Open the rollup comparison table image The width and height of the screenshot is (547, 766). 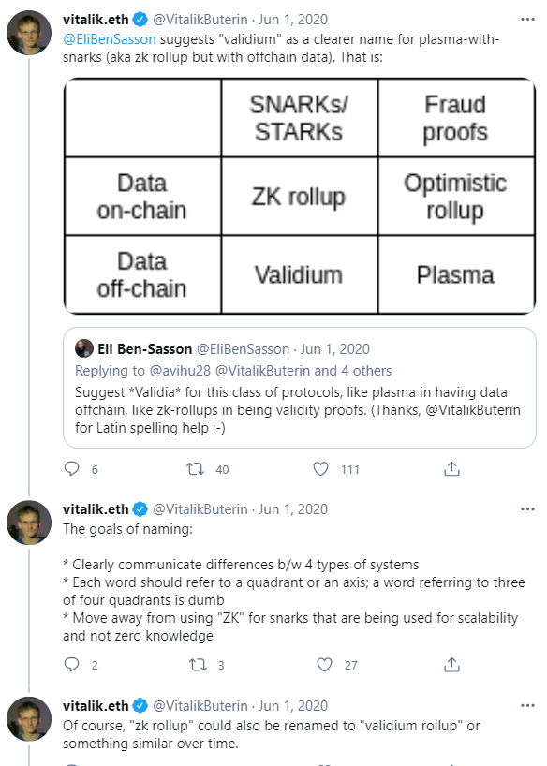point(300,196)
